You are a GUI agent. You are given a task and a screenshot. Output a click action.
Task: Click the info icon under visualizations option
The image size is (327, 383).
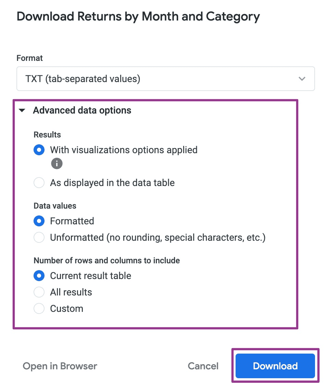point(57,164)
